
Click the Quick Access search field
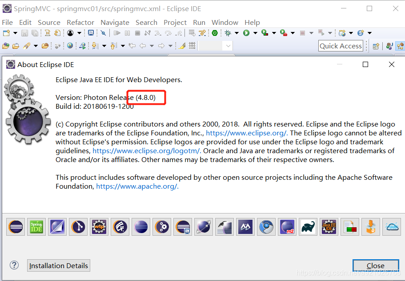click(x=341, y=46)
